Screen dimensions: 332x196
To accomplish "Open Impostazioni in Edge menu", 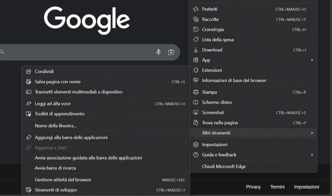I will tap(253, 144).
